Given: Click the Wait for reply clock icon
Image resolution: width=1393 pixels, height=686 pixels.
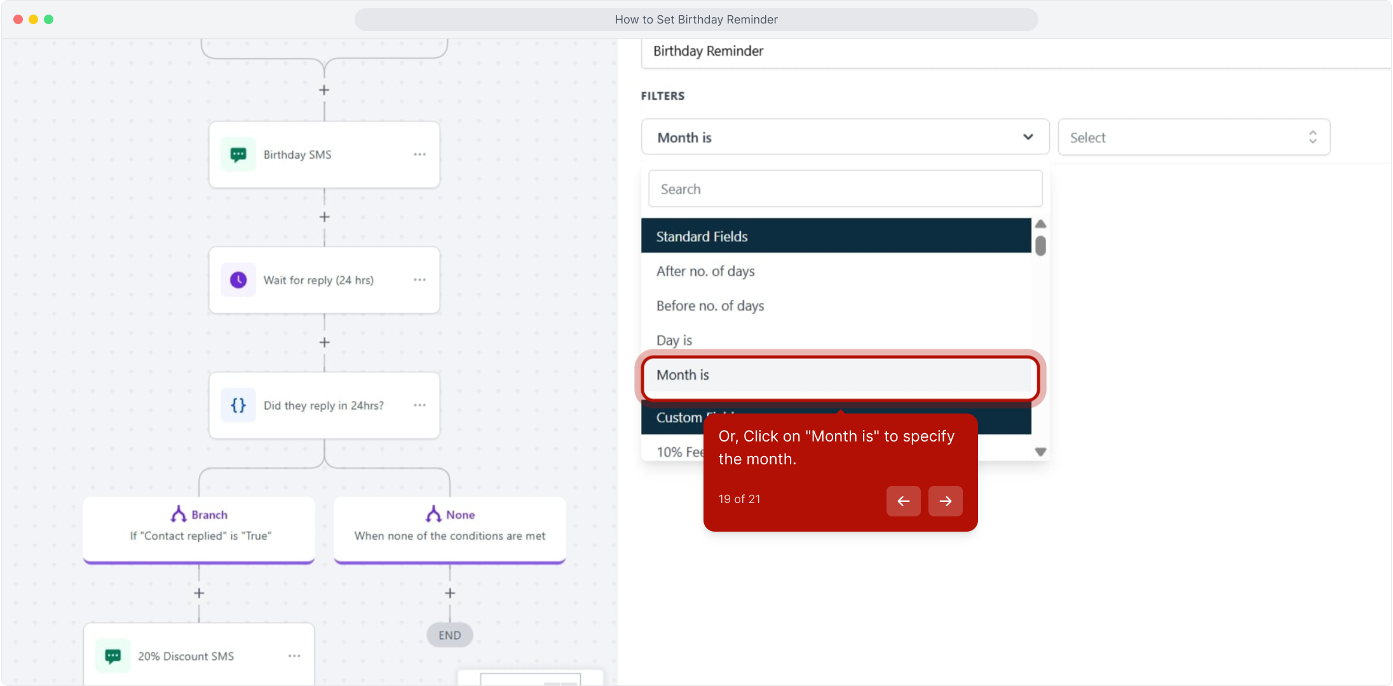Looking at the screenshot, I should pyautogui.click(x=238, y=280).
